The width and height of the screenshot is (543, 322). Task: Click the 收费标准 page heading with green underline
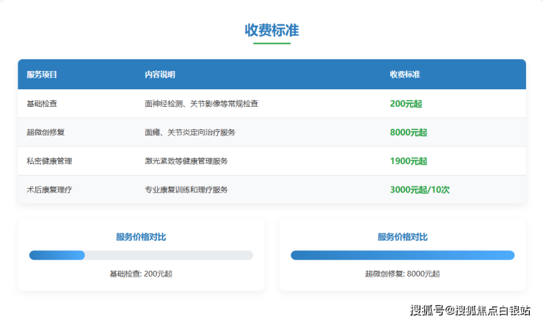coord(271,30)
